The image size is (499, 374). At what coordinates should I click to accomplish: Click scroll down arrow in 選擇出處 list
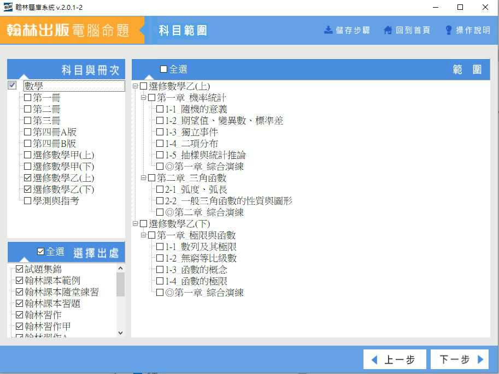pos(121,333)
